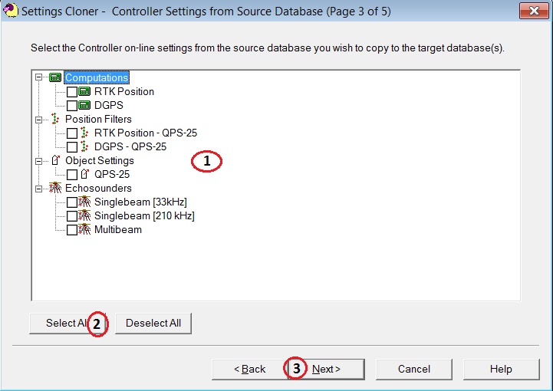Image resolution: width=553 pixels, height=391 pixels.
Task: Click the Settings Cloner title bar icon
Action: tap(10, 11)
